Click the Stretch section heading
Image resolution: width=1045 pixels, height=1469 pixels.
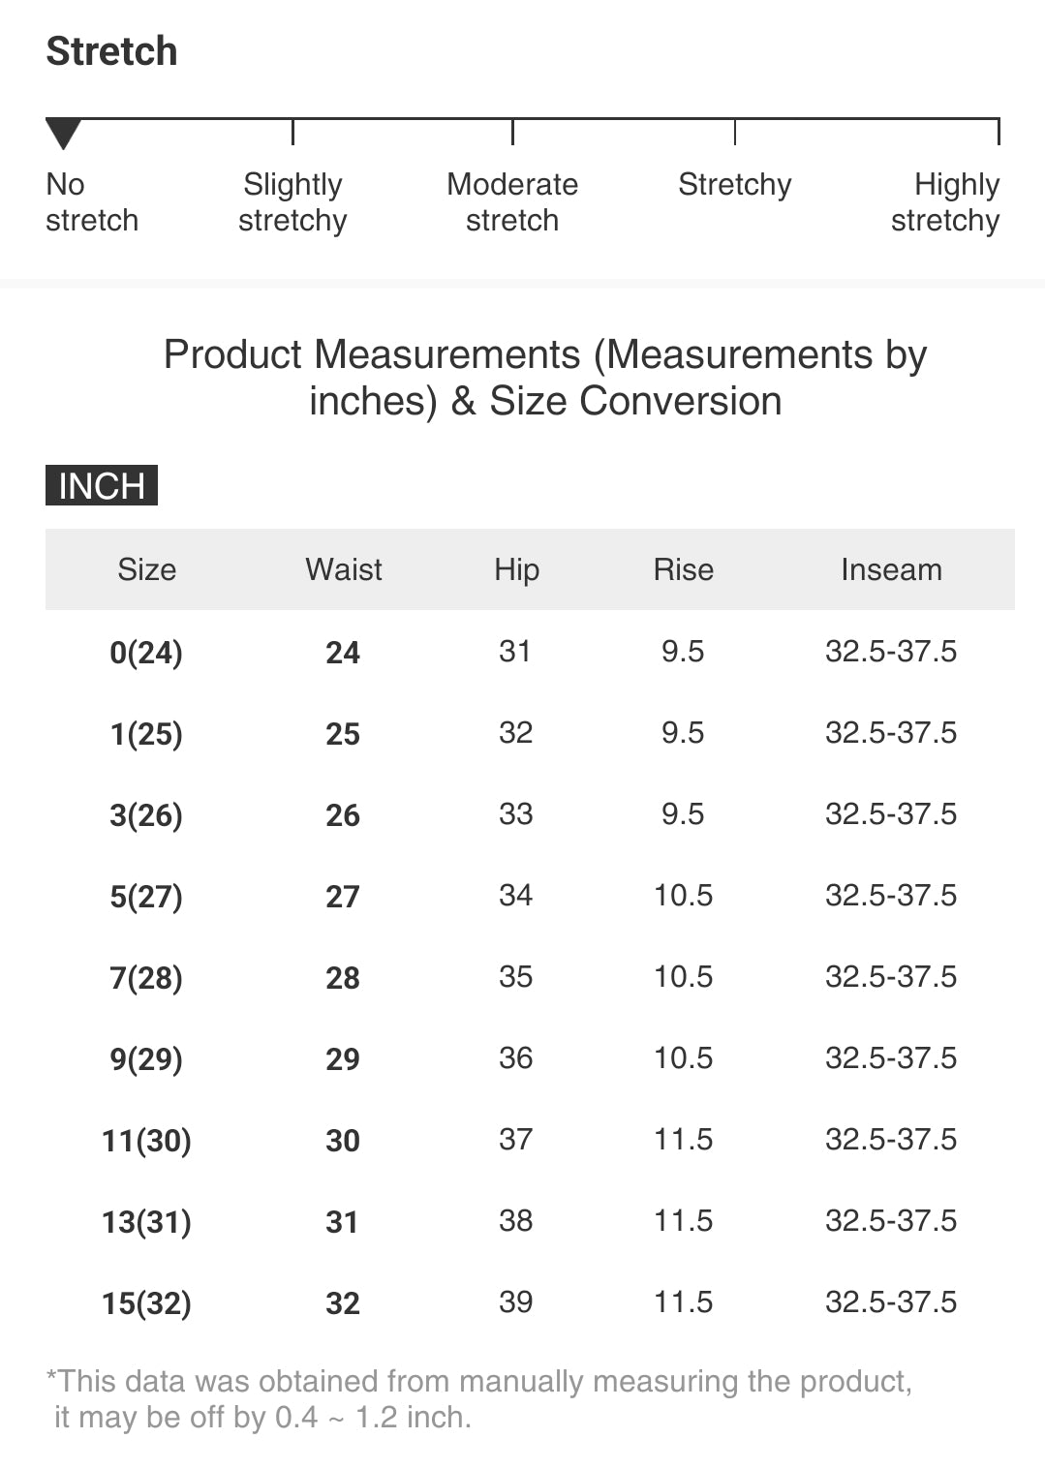112,51
